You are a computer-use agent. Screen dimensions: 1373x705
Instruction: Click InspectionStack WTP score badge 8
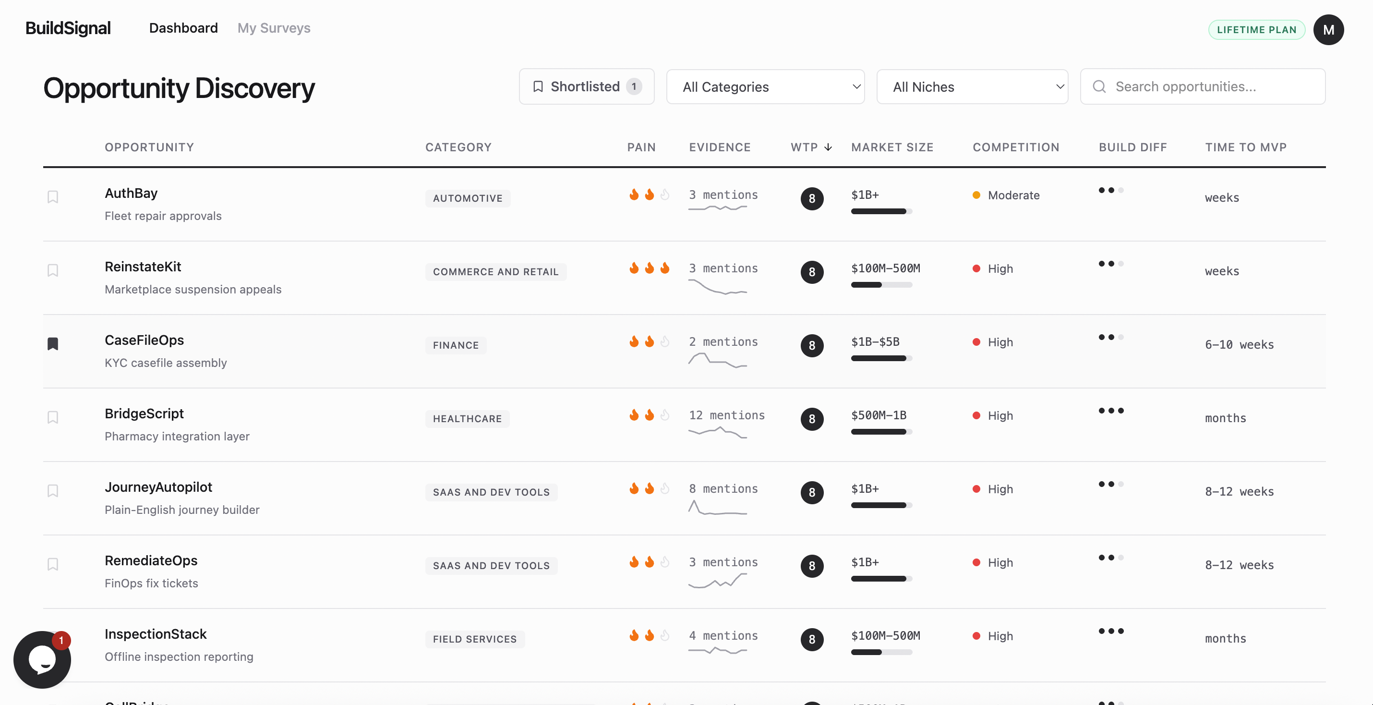point(812,639)
